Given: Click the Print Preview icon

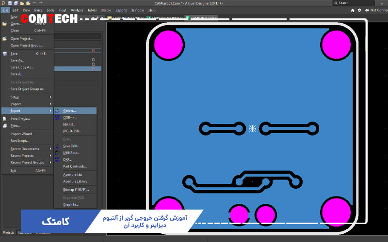Looking at the screenshot, I should (x=5, y=119).
